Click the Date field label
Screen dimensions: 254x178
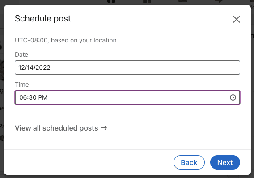click(x=21, y=55)
